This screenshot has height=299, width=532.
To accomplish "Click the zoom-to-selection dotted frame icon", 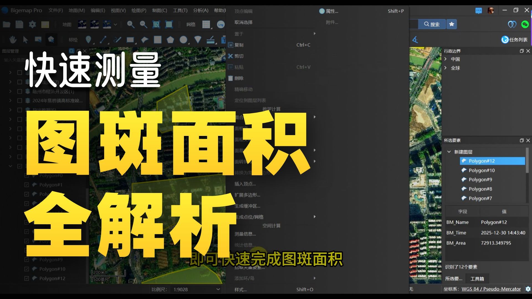I will coord(156,24).
